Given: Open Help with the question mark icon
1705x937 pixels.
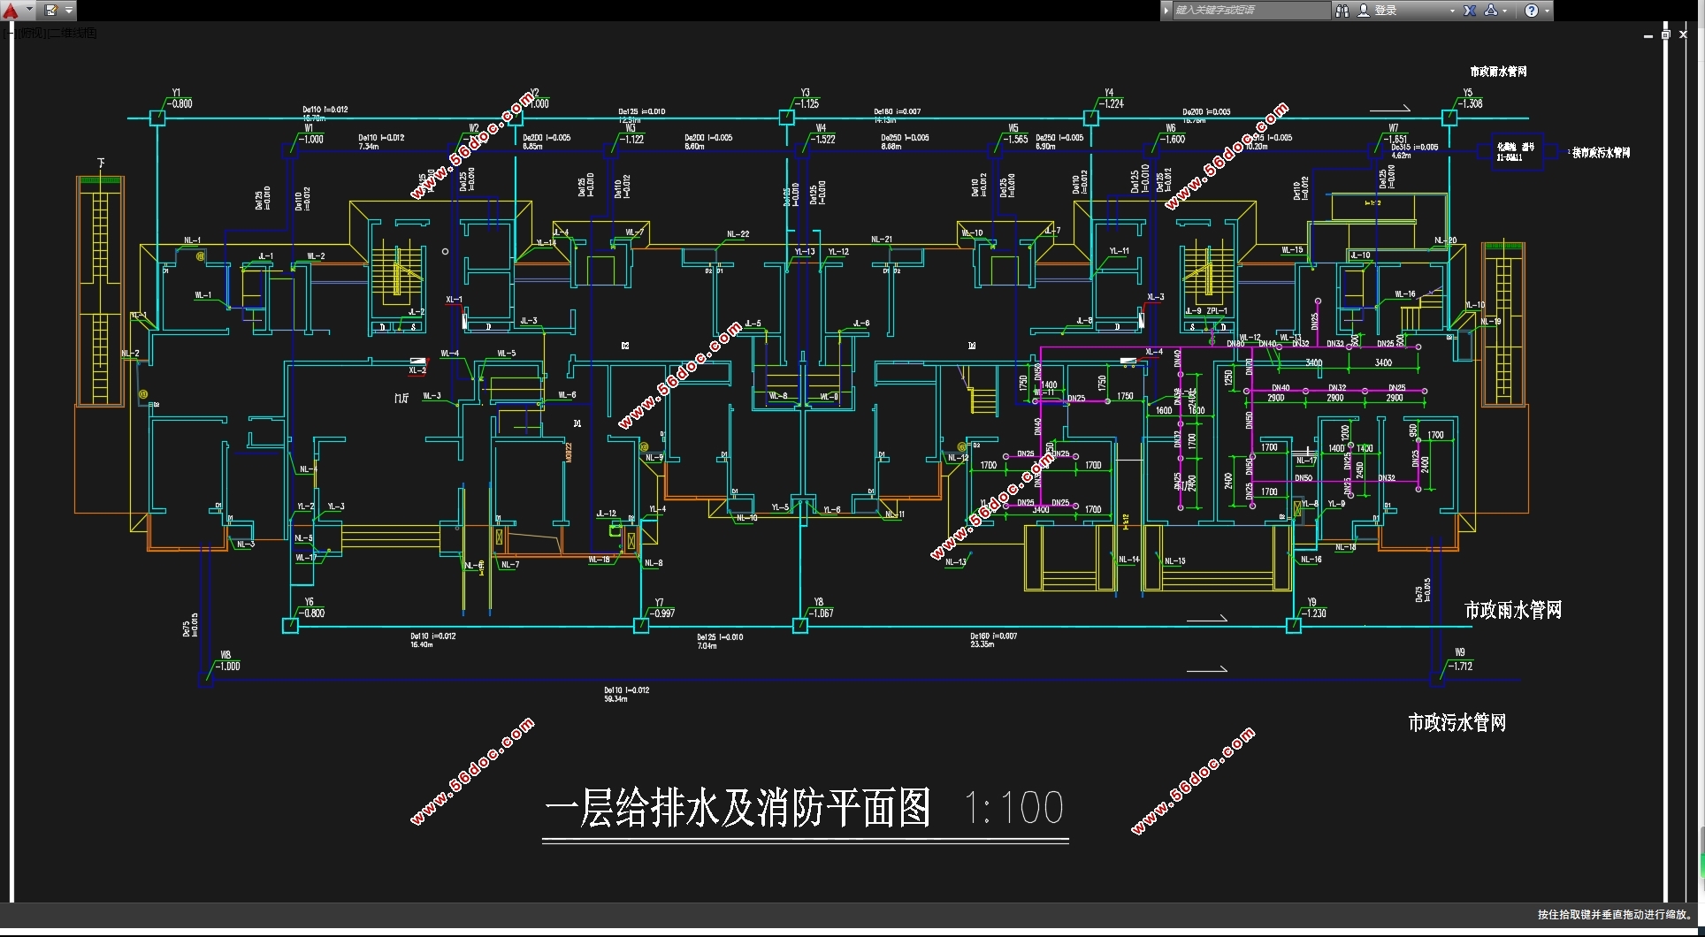Looking at the screenshot, I should pyautogui.click(x=1531, y=11).
